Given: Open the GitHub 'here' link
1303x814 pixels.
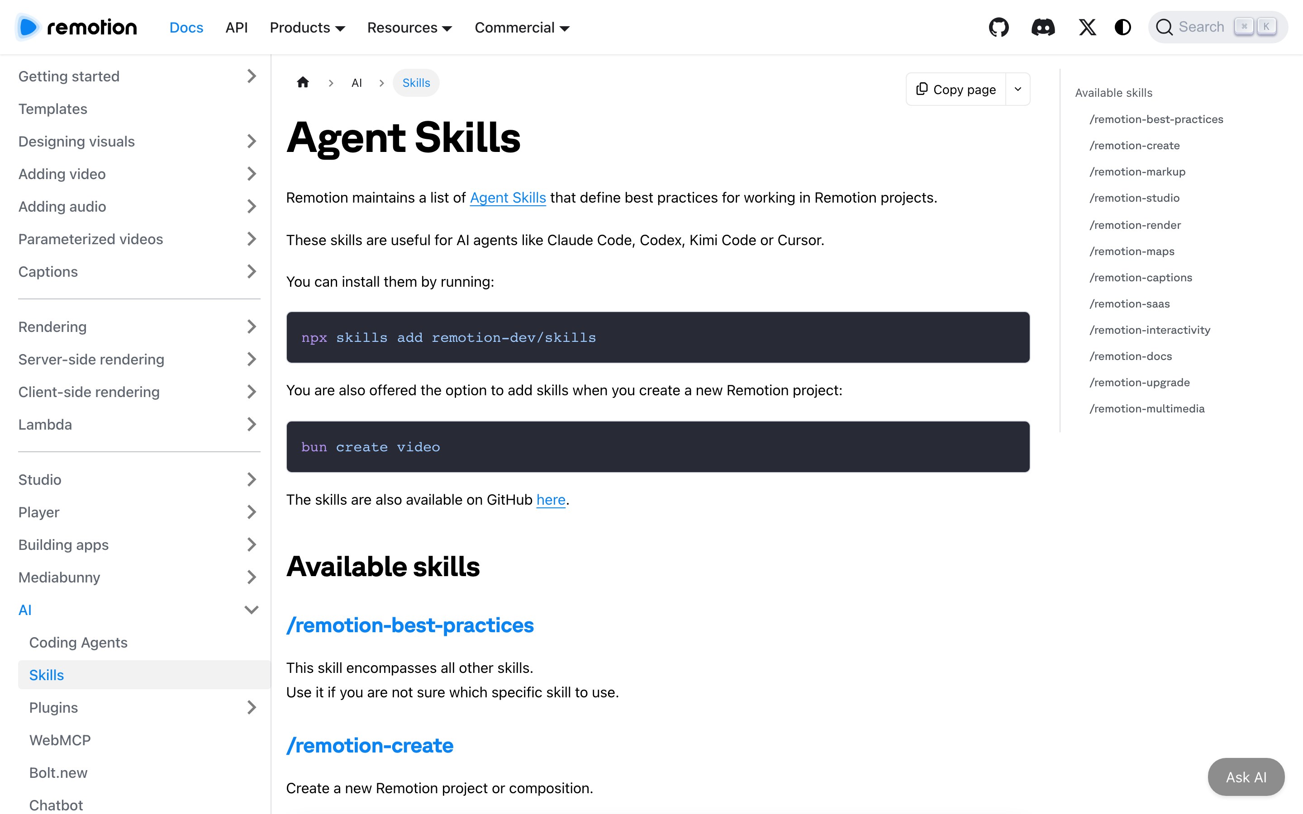Looking at the screenshot, I should click(551, 500).
